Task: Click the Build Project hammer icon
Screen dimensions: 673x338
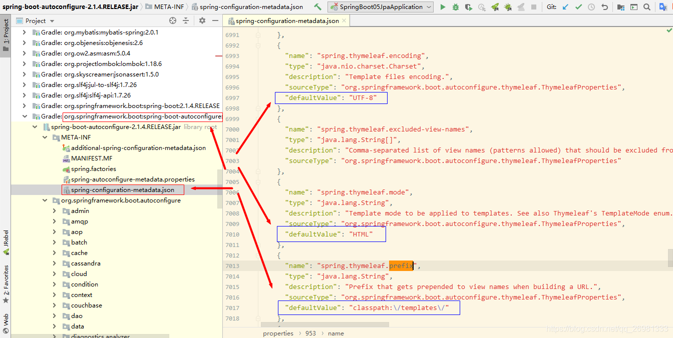Action: coord(317,7)
